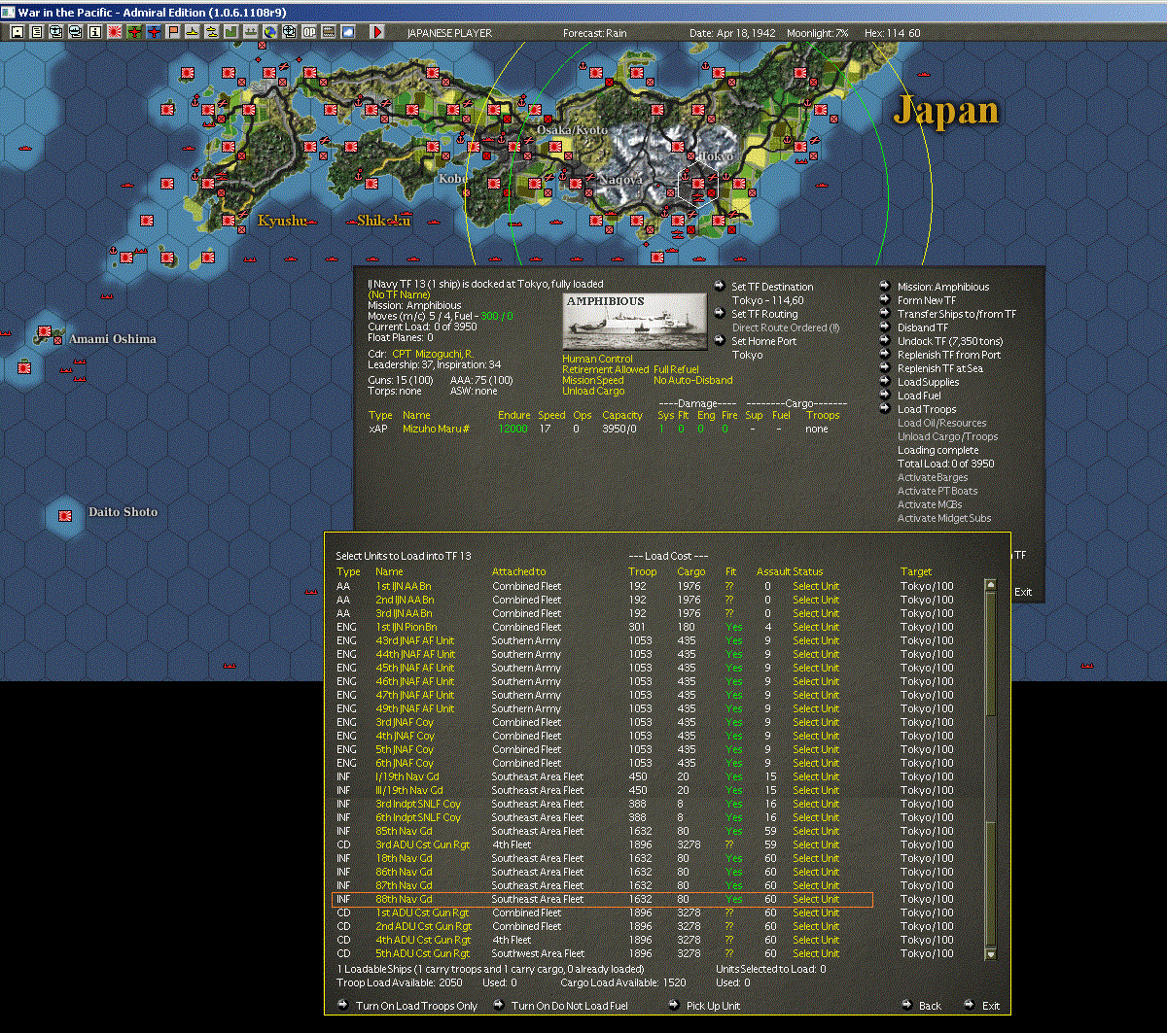Toggle the Full Refuel setting

pos(676,369)
